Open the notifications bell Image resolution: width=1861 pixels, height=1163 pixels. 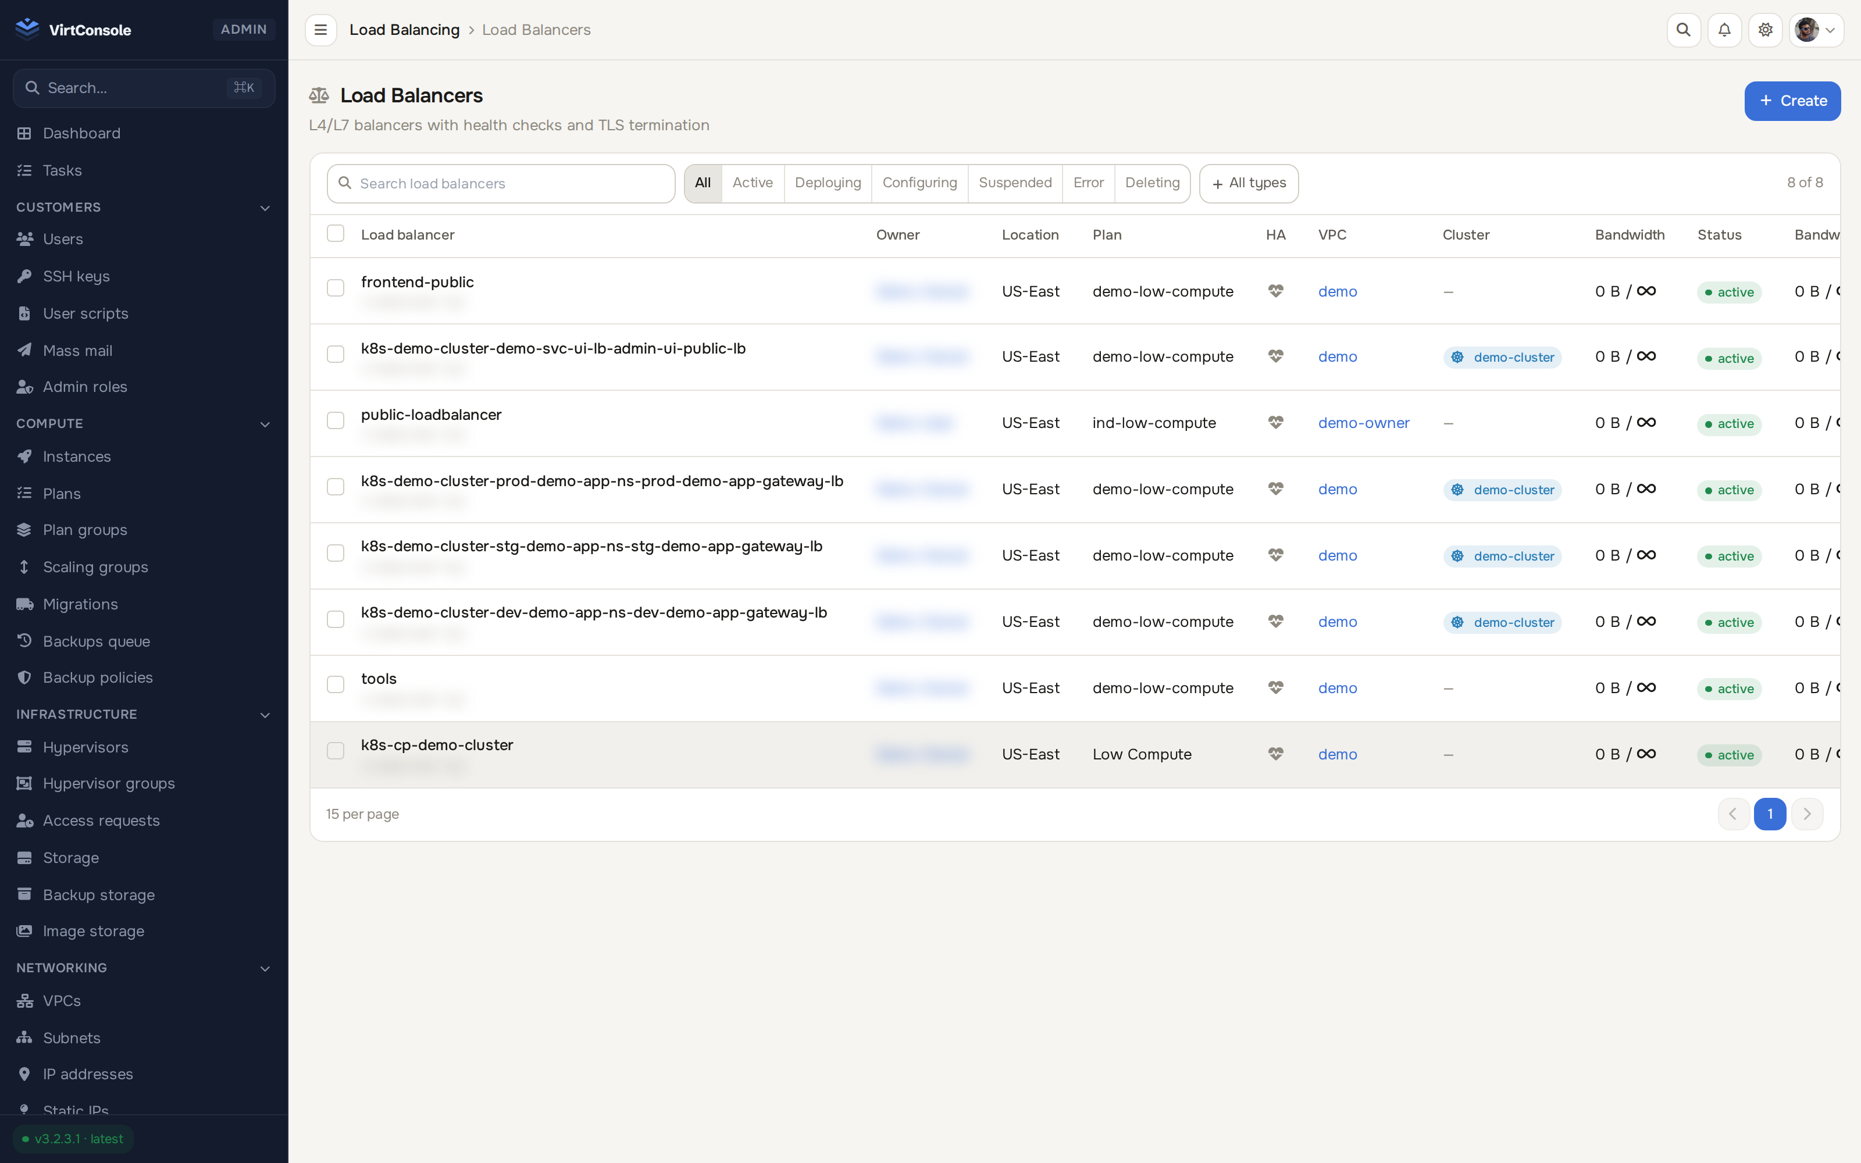coord(1724,30)
